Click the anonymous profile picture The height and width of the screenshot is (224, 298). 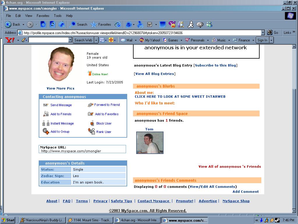tap(61, 64)
